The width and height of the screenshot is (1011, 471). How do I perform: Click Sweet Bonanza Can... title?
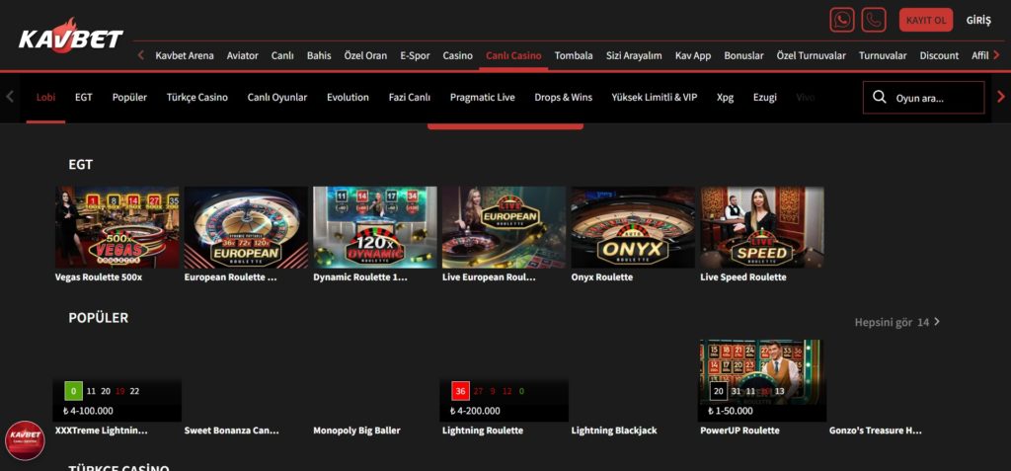click(231, 431)
